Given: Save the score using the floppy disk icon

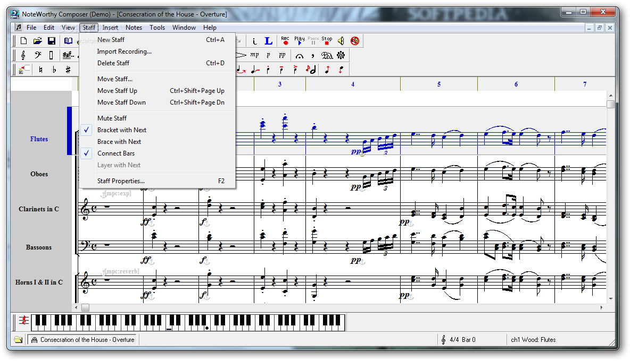Looking at the screenshot, I should coord(52,41).
